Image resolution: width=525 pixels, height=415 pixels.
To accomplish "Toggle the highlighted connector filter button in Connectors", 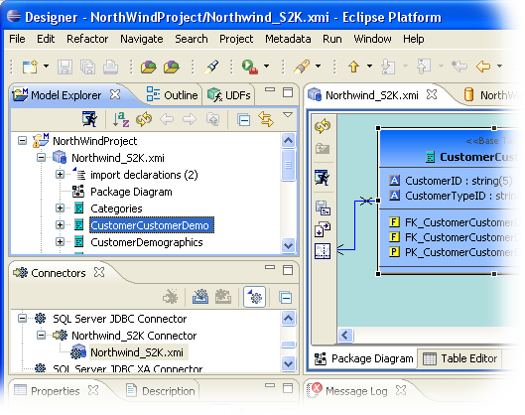I will (x=254, y=297).
